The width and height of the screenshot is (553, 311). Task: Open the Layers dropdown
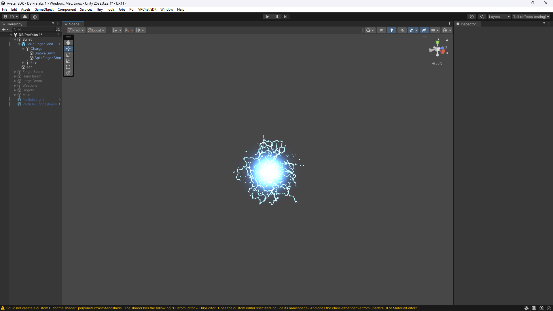tap(499, 17)
